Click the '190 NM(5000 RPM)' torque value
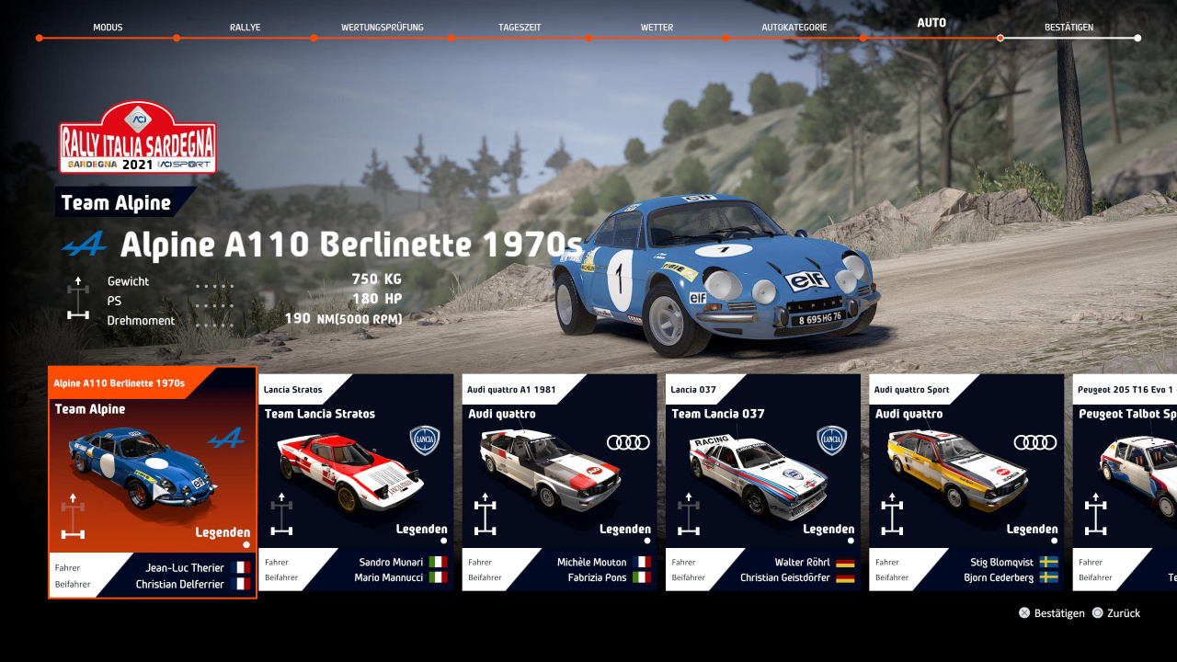 tap(343, 318)
